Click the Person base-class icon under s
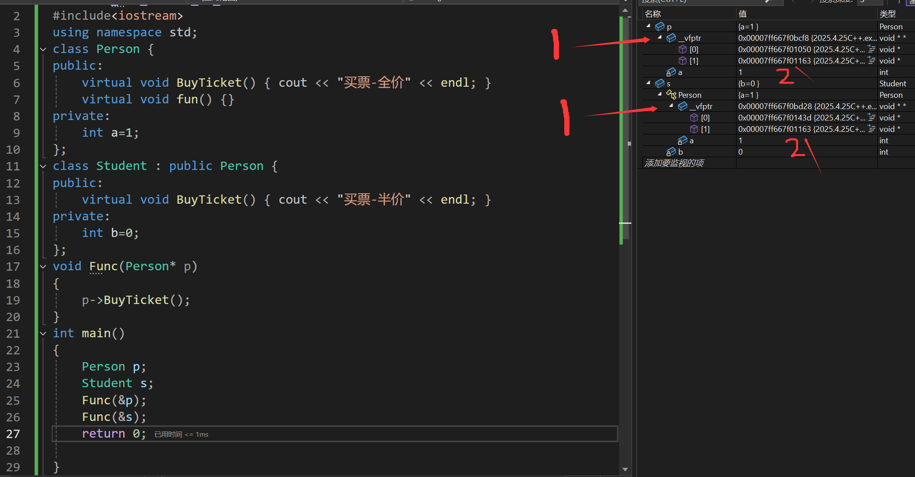915x477 pixels. pos(671,95)
